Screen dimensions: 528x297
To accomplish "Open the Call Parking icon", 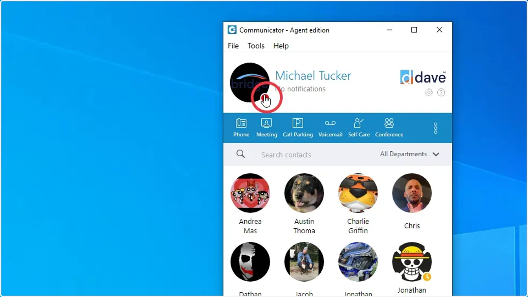I will (298, 128).
